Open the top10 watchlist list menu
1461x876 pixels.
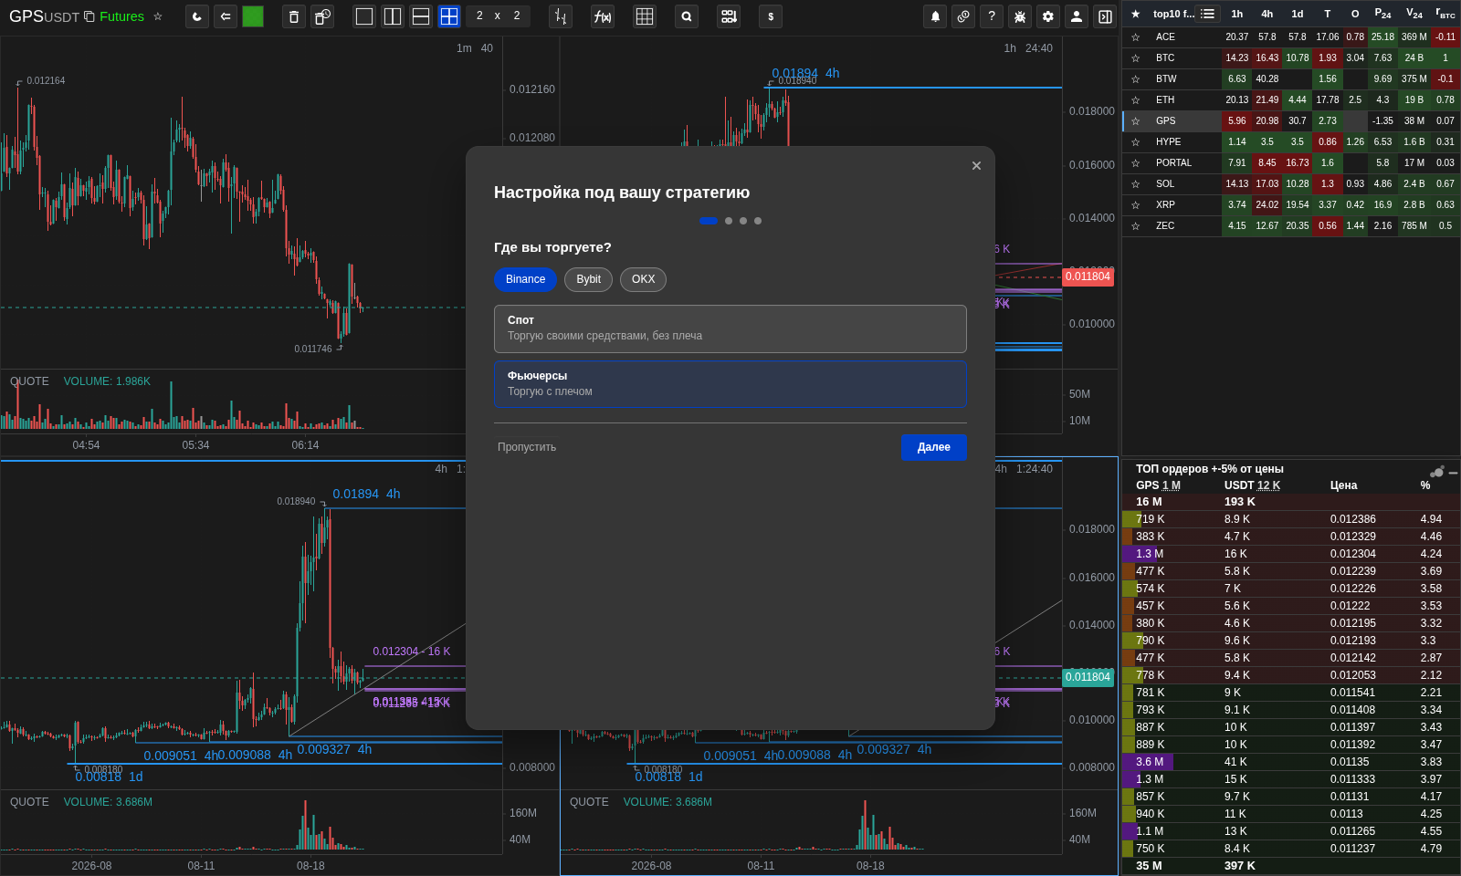1207,14
